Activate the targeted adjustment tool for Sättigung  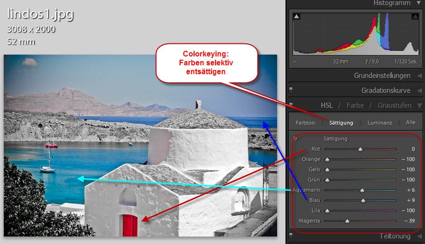pyautogui.click(x=295, y=139)
